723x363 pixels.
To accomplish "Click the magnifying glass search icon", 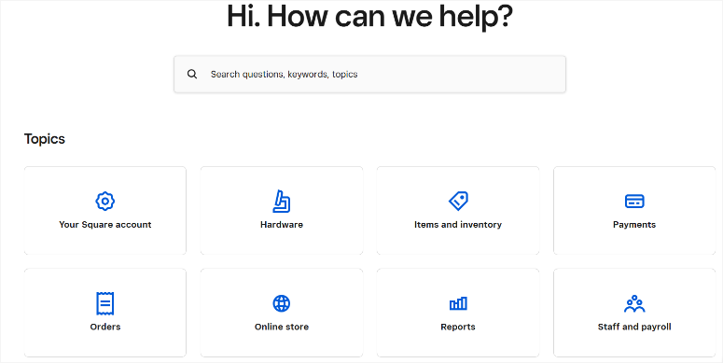I will [x=192, y=75].
